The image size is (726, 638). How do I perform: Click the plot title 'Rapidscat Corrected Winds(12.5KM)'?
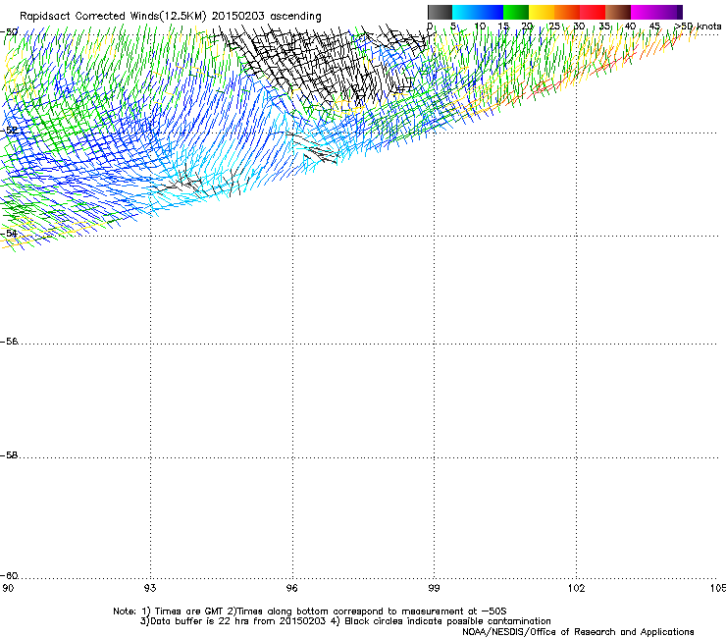coord(113,17)
